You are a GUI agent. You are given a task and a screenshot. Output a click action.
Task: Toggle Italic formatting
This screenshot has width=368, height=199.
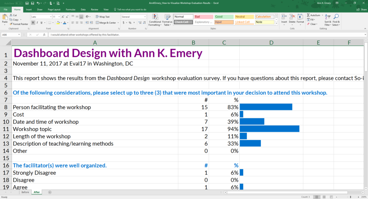[37, 23]
